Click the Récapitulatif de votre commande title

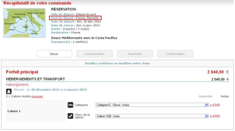(37, 3)
